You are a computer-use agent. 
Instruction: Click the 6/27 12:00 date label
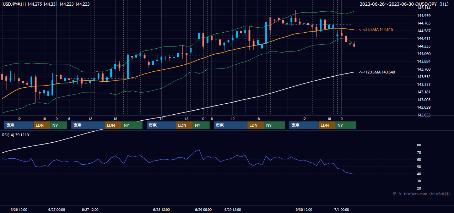point(90,209)
